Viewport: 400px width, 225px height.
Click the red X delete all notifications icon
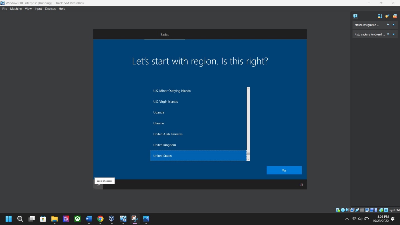(x=395, y=16)
